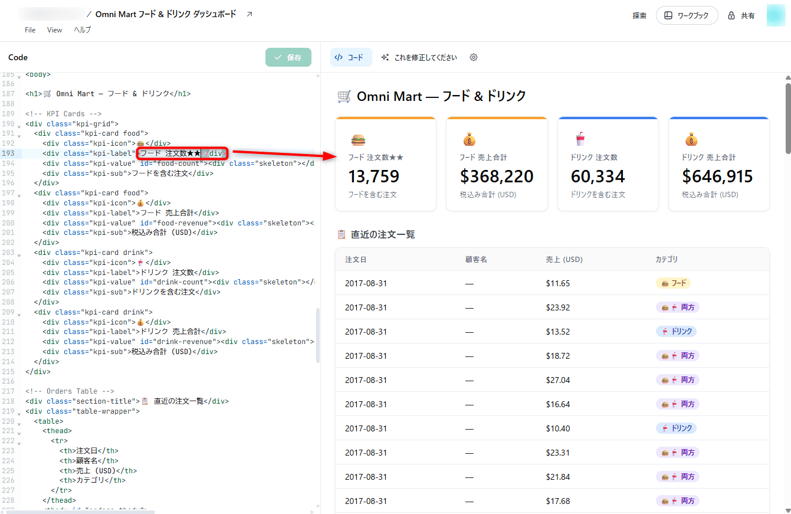The image size is (791, 514).
Task: Click the KPI Cards comment on line 189
Action: (x=64, y=114)
